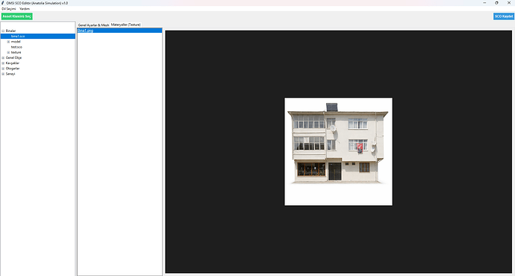This screenshot has height=276, width=515.
Task: Switch to Genel Ayarlar & Mesh tab
Action: 93,25
